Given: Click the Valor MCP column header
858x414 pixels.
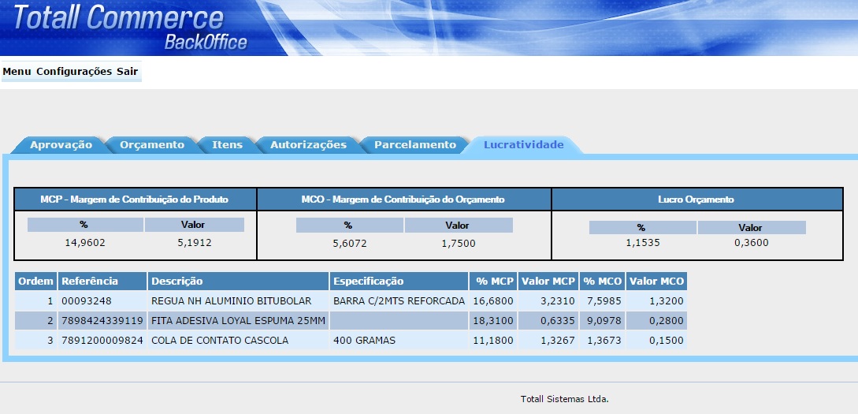Looking at the screenshot, I should 548,282.
